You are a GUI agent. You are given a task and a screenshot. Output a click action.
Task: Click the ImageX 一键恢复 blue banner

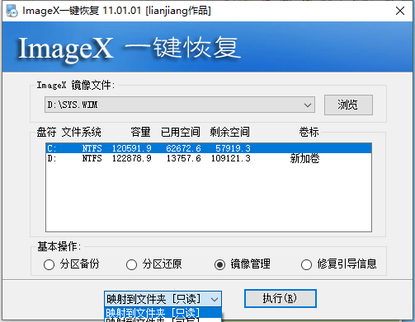(207, 47)
